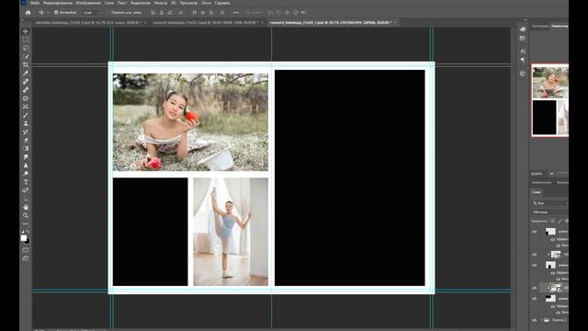This screenshot has width=588, height=331.
Task: Select the Lasso tool
Action: (26, 48)
